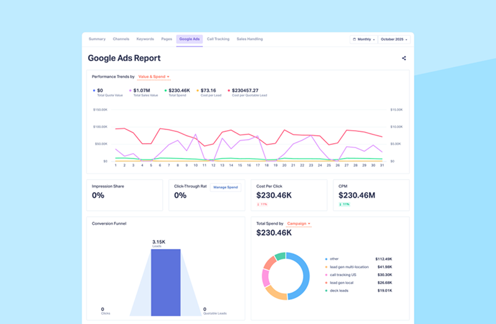Screen dimensions: 496x324
Task: Open the Keywords tab
Action: 145,39
